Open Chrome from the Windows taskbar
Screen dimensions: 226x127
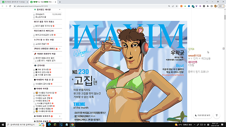point(72,124)
